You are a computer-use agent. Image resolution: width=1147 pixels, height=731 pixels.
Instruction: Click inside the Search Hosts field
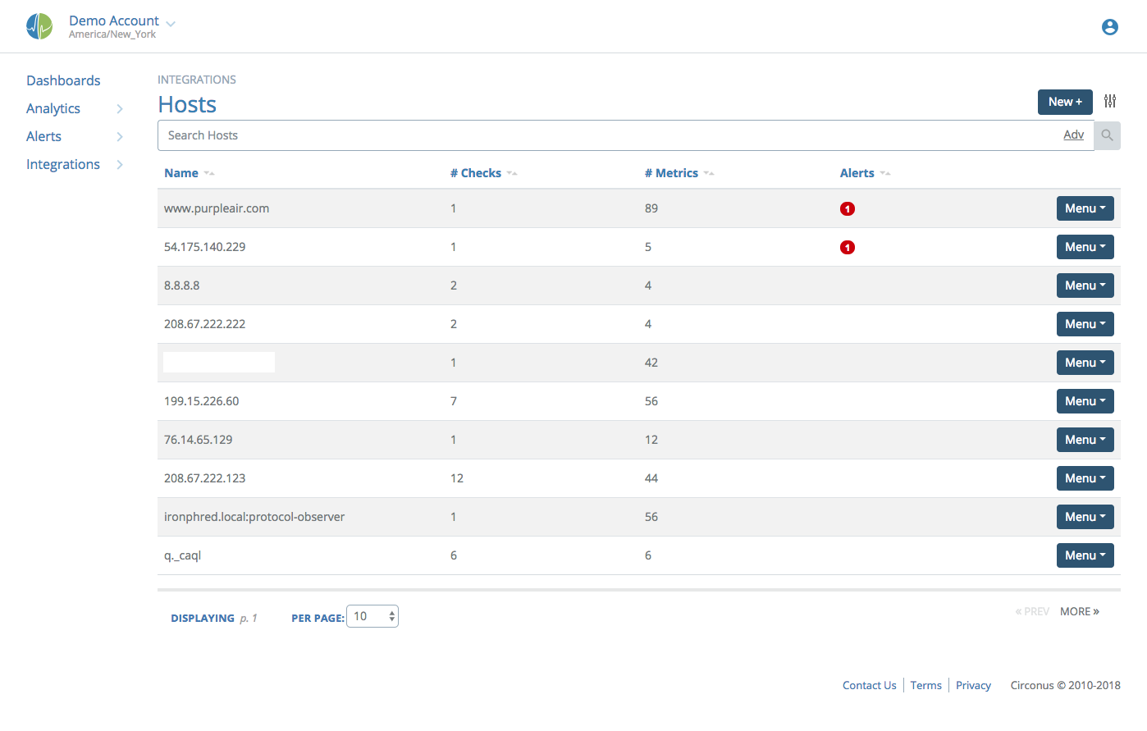492,135
